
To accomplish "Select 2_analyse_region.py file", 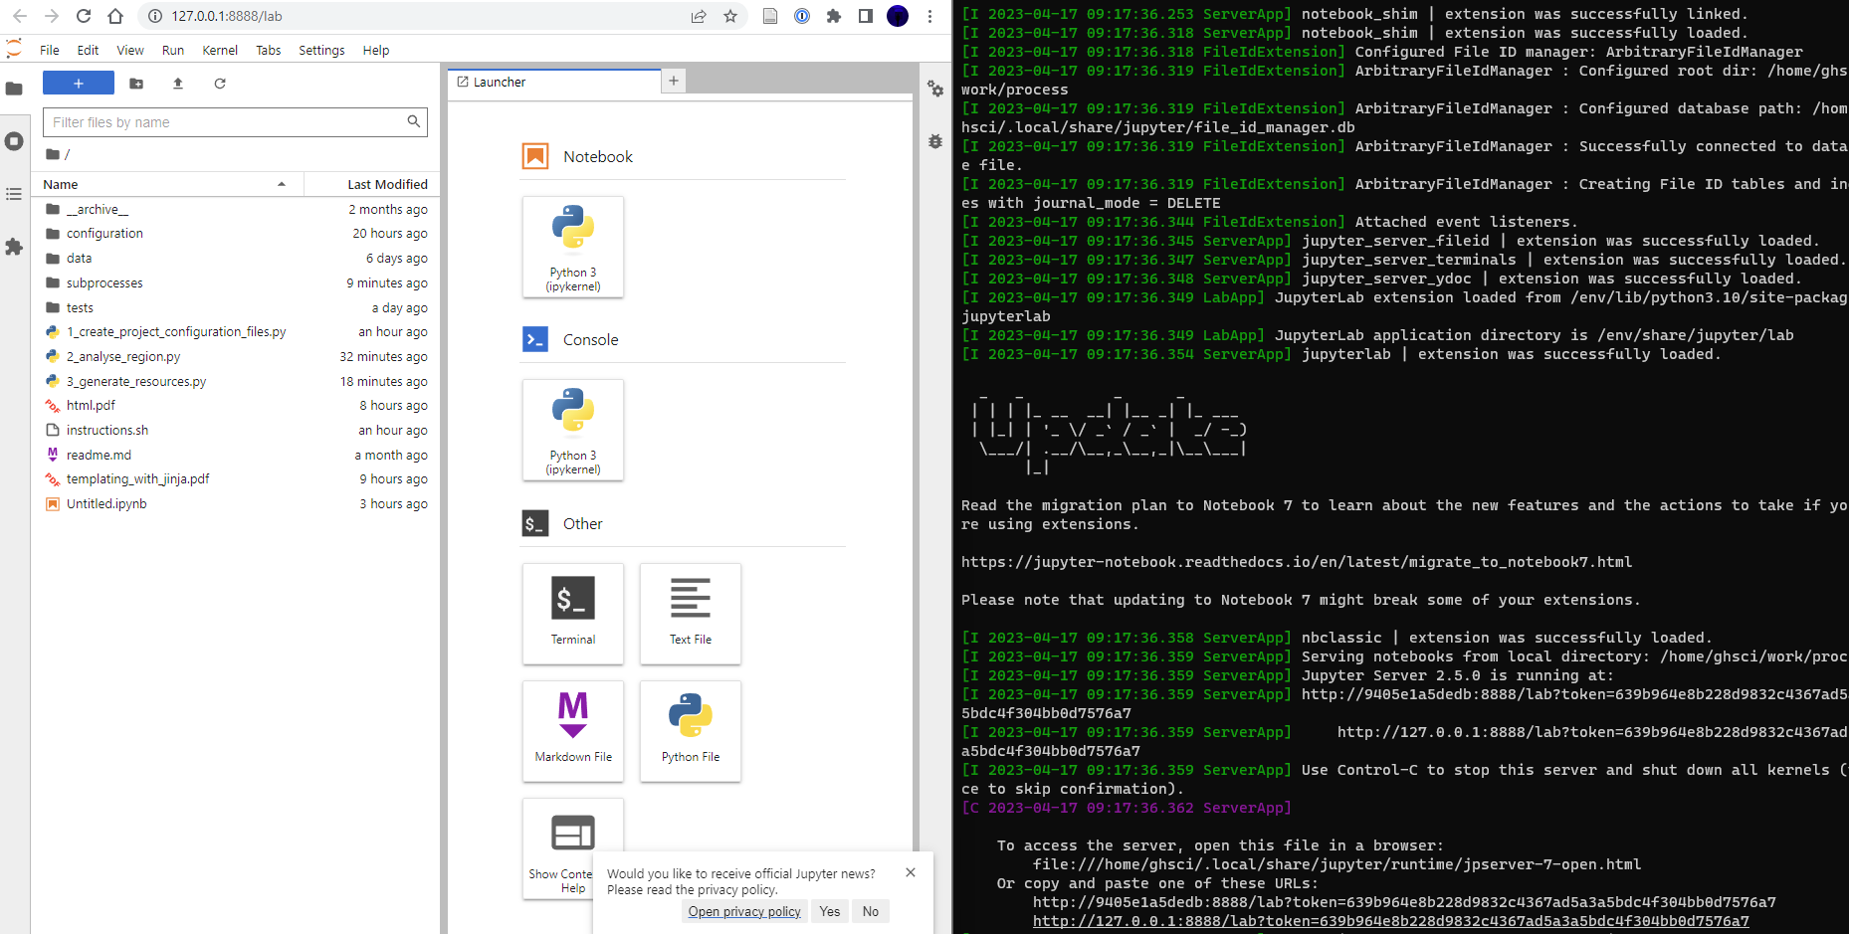I will coord(236,357).
